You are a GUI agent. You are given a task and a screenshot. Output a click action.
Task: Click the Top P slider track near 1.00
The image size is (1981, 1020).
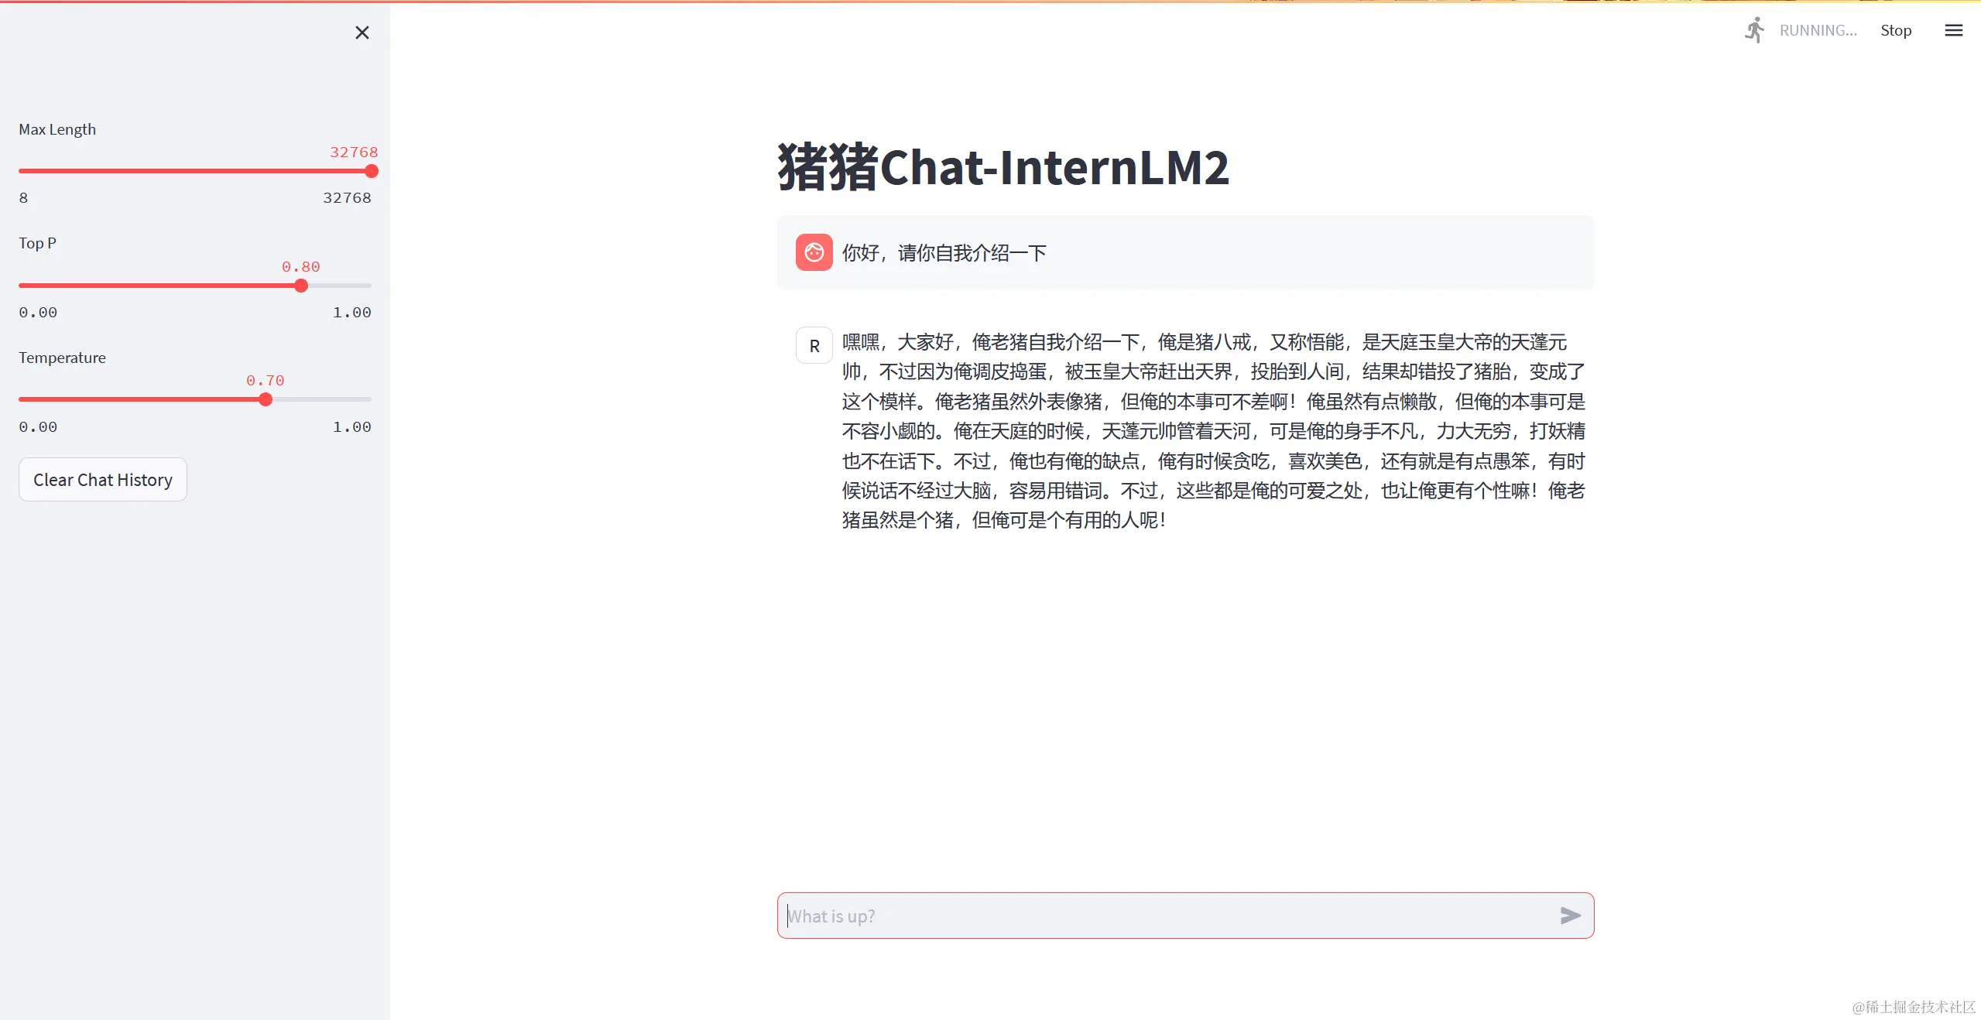coord(364,286)
